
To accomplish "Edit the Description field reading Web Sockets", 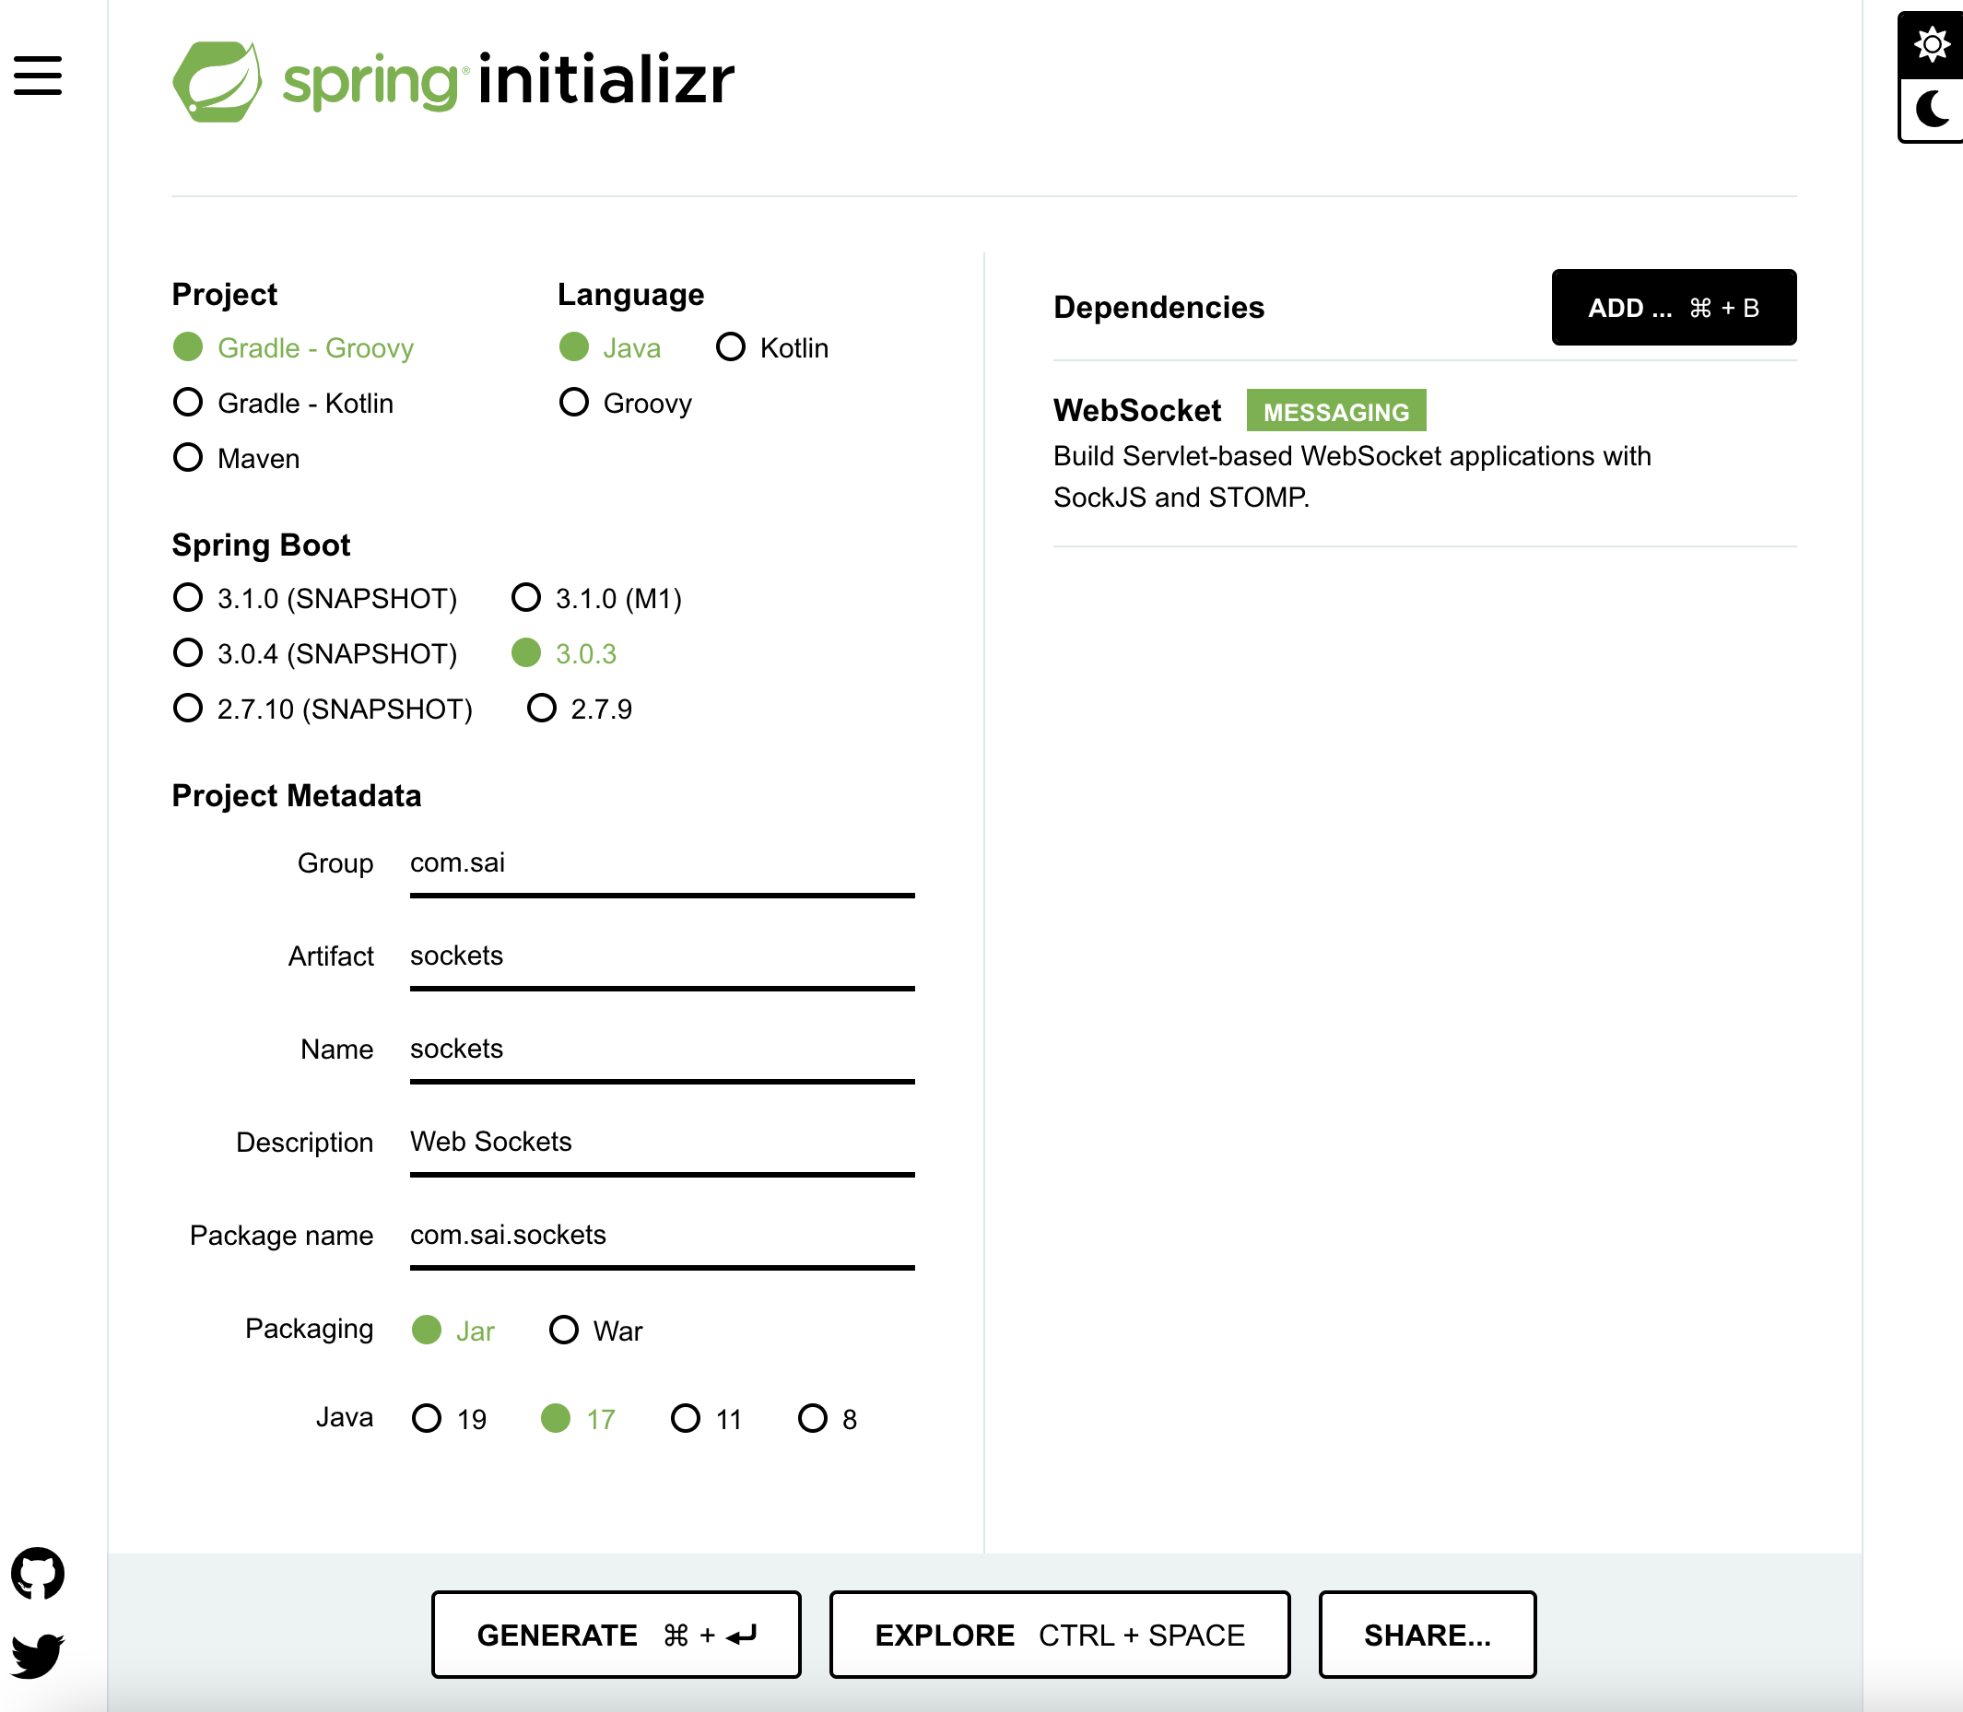I will coord(662,1141).
